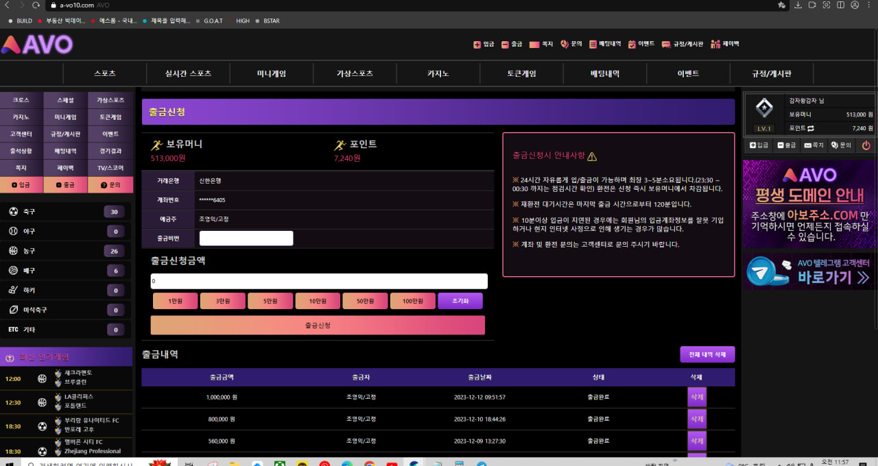Screen dimensions: 878x466
Task: Open the AVO Telegram 바로가기 banner
Action: click(x=809, y=271)
